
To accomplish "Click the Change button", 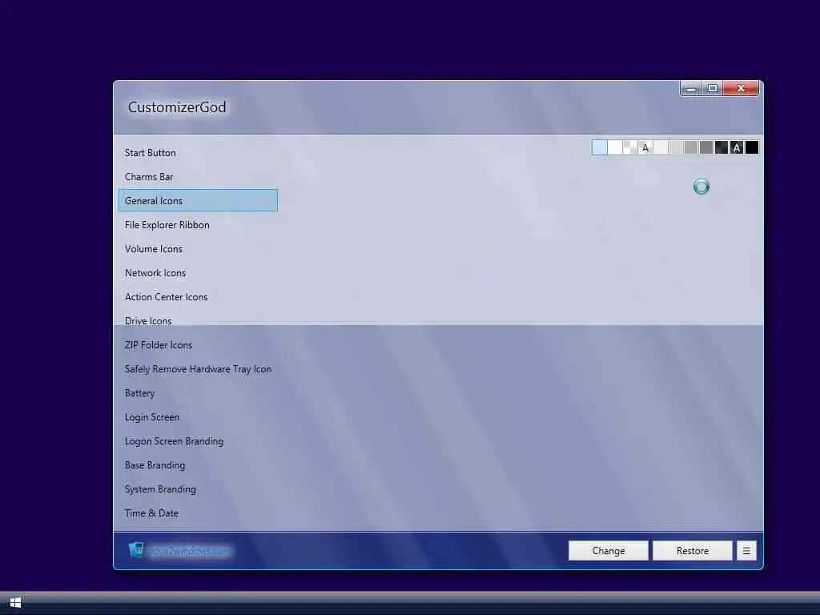I will coord(609,551).
